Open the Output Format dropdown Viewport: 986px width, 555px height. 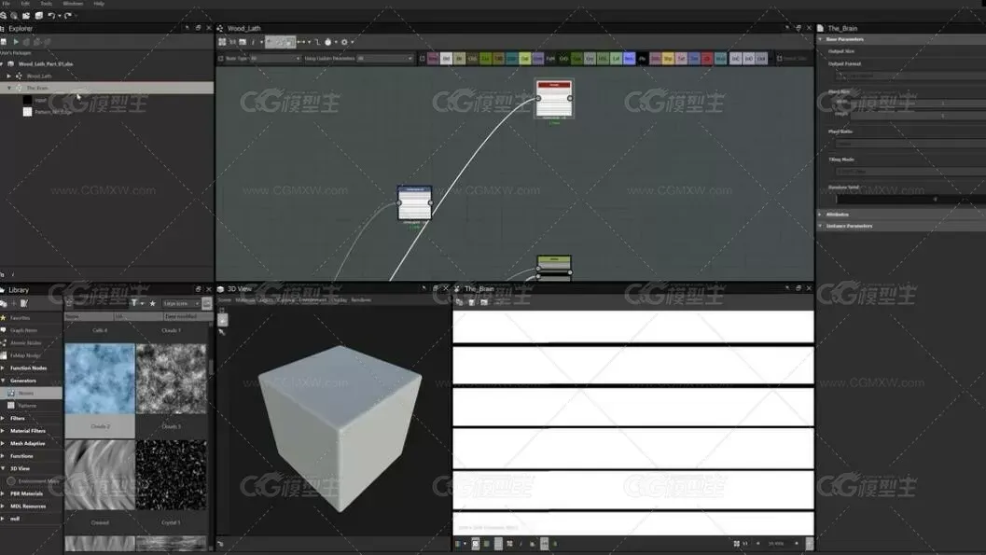pos(910,76)
